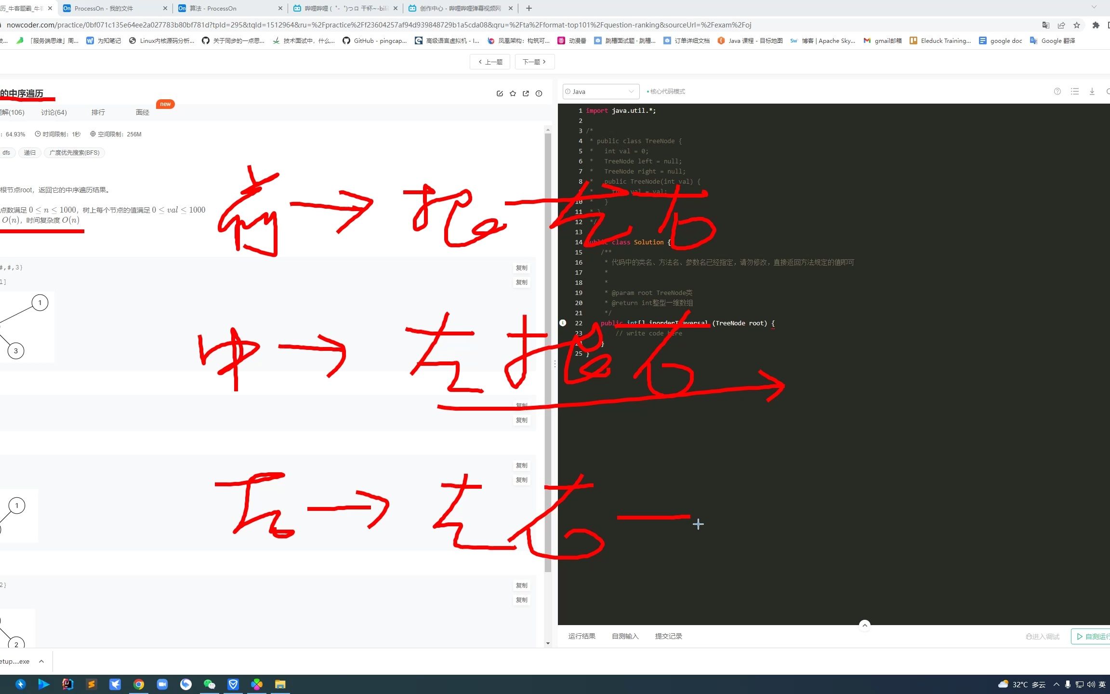
Task: Click the edit note icon beside title
Action: [500, 93]
